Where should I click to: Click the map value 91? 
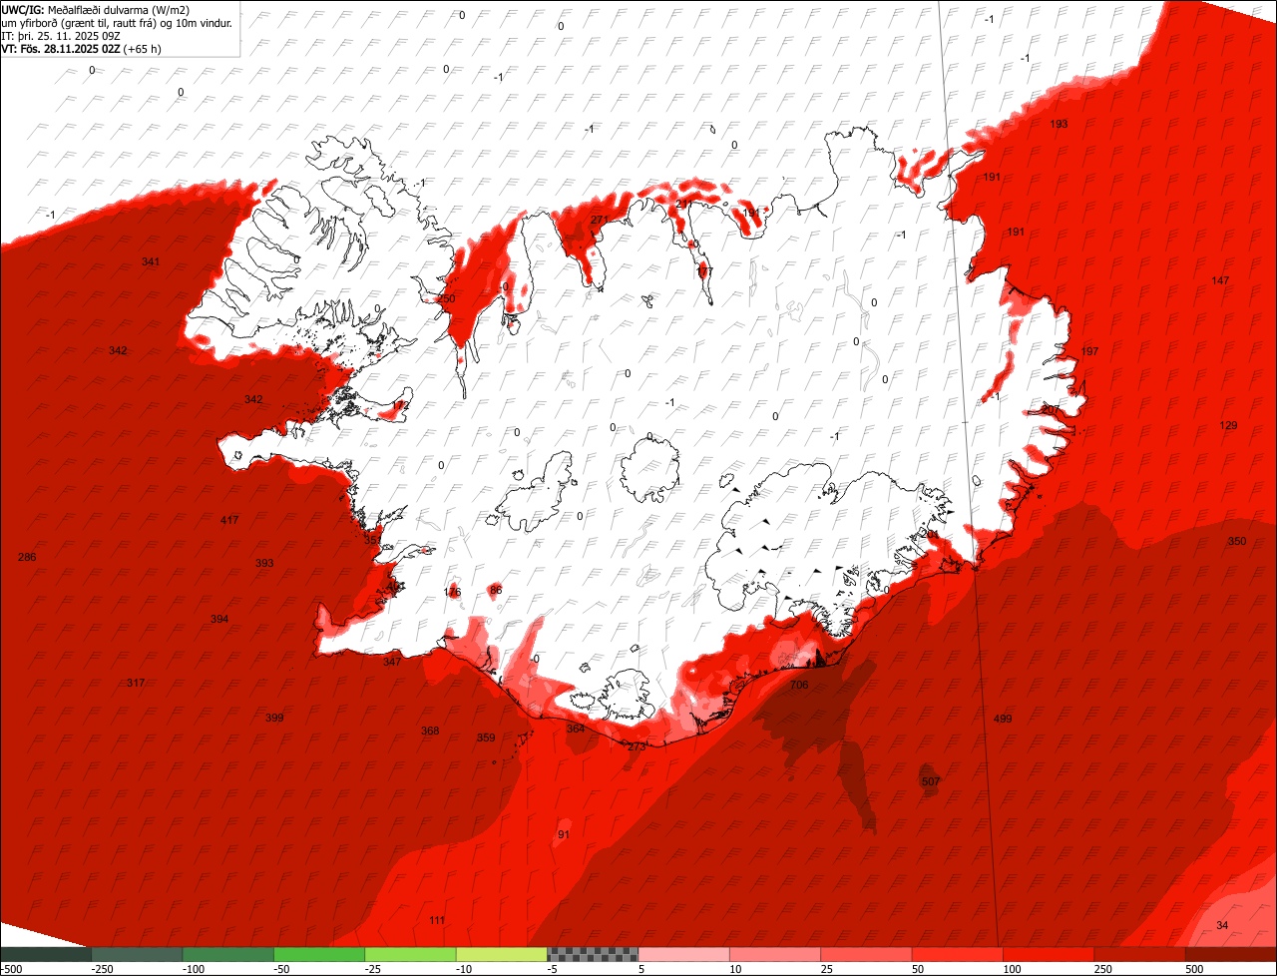(564, 835)
